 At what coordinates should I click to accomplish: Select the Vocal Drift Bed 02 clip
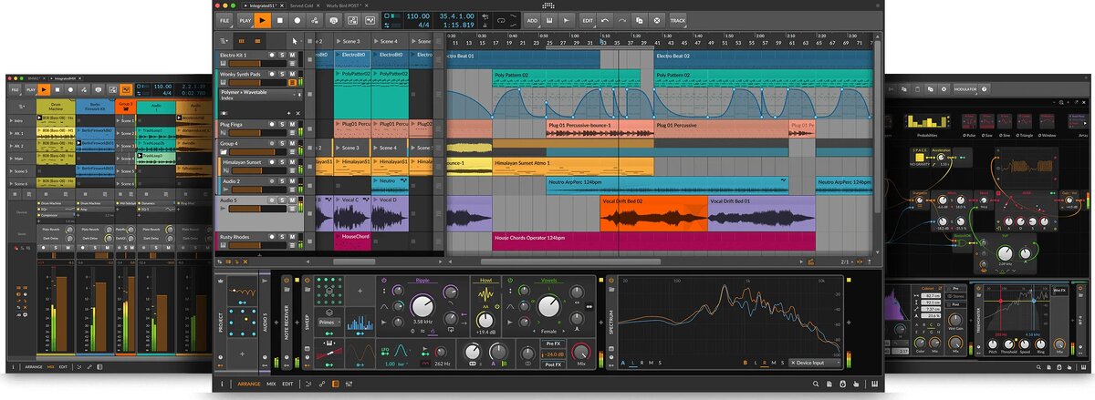click(x=653, y=212)
